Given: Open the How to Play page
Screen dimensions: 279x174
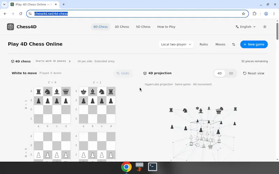Looking at the screenshot, I should coord(166,27).
